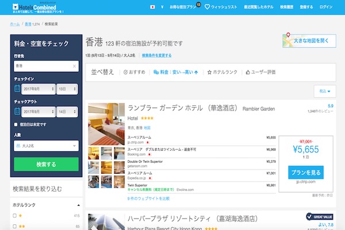Sort by ユーザー評価
The width and height of the screenshot is (345, 230).
[260, 72]
